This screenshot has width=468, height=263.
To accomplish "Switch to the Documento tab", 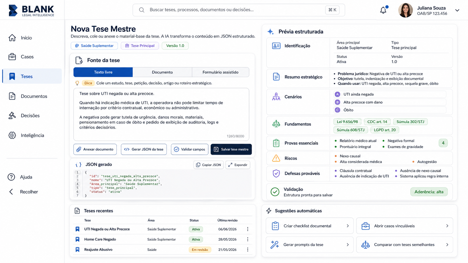I will click(x=162, y=72).
